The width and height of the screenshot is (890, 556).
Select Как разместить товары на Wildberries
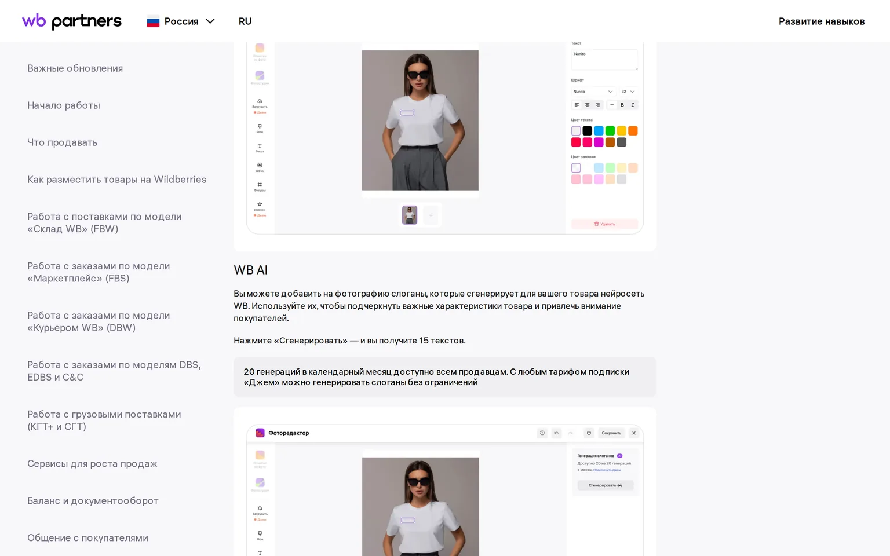tap(116, 180)
